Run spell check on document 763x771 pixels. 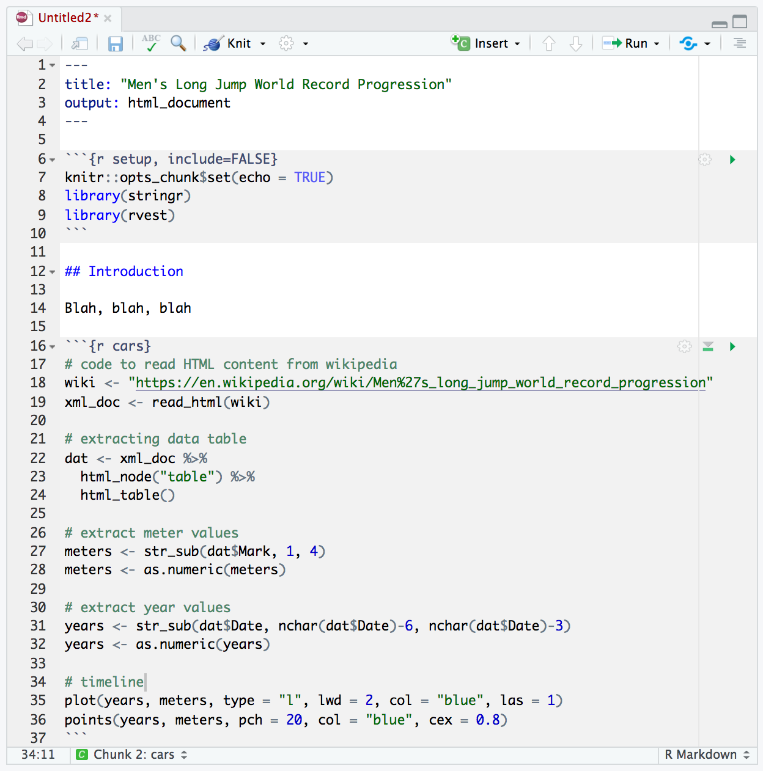[150, 43]
